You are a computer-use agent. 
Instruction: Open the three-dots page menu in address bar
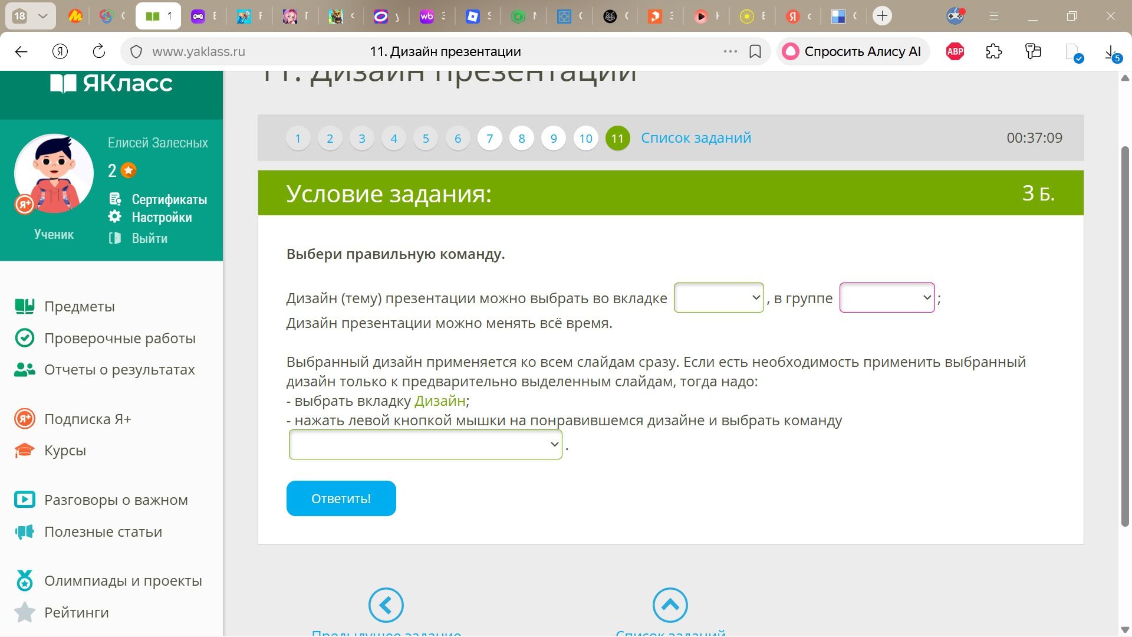pyautogui.click(x=730, y=51)
